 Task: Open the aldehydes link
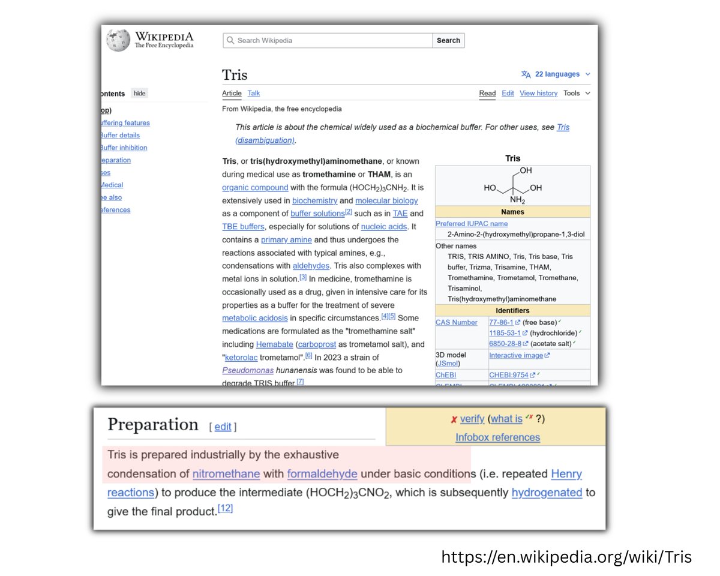coord(311,266)
